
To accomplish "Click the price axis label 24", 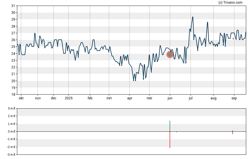I will coord(13,53).
